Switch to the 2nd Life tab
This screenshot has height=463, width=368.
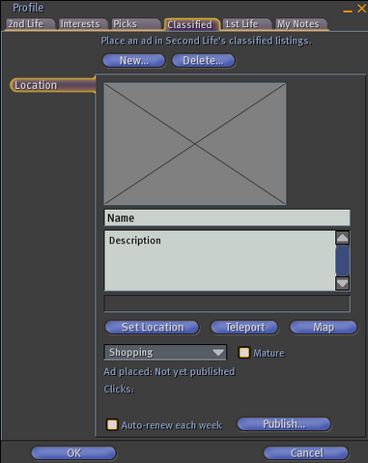(30, 24)
